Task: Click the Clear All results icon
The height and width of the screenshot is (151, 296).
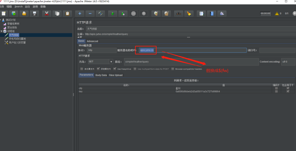Action: [x=166, y=13]
